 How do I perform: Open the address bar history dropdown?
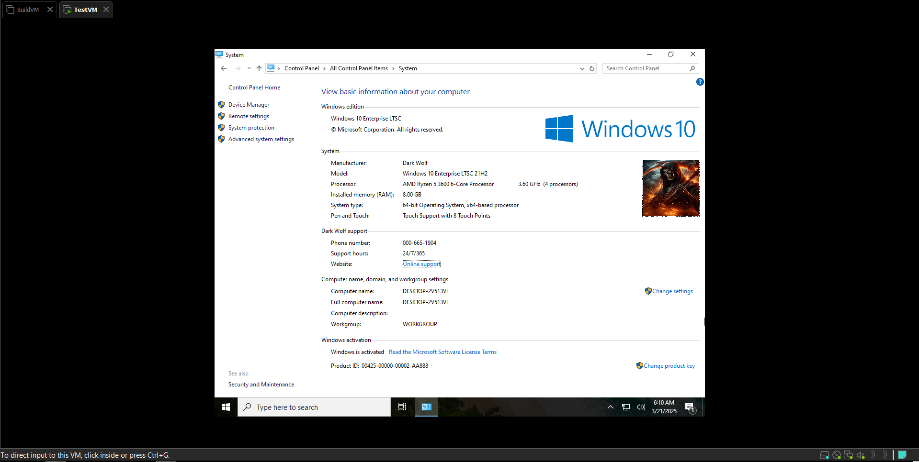point(582,68)
